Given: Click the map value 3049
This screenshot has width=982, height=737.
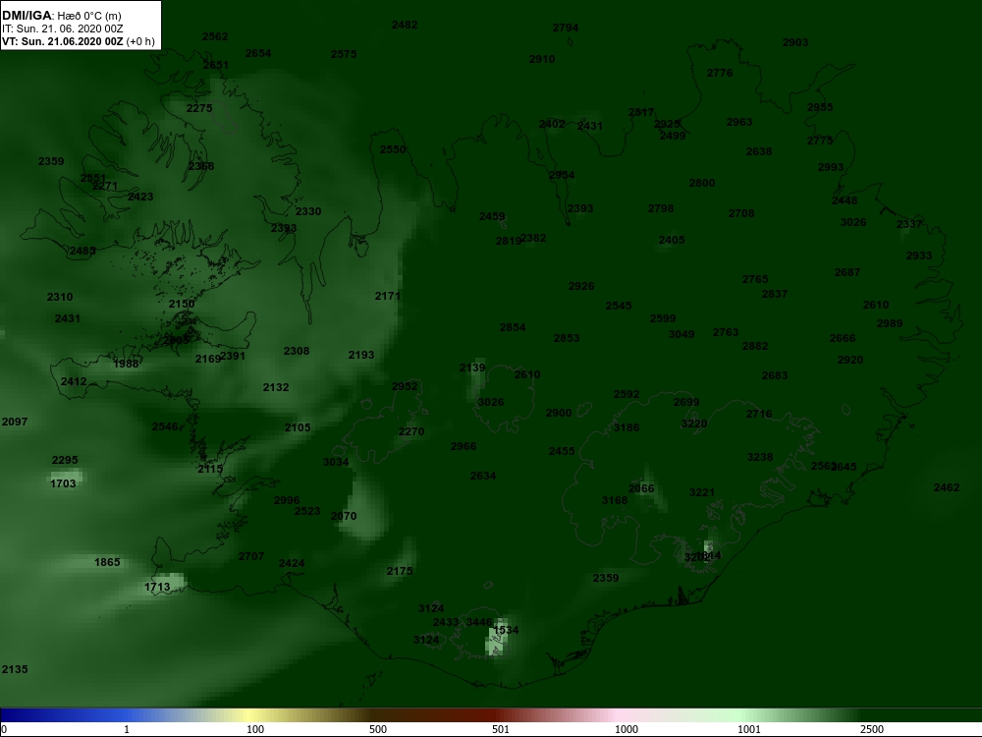Looking at the screenshot, I should [682, 335].
